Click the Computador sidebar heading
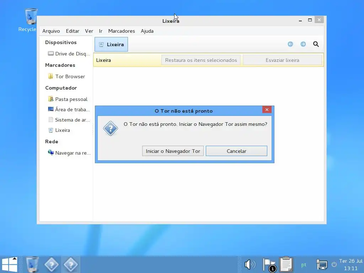Screen dimensions: 364x273 click(x=61, y=88)
